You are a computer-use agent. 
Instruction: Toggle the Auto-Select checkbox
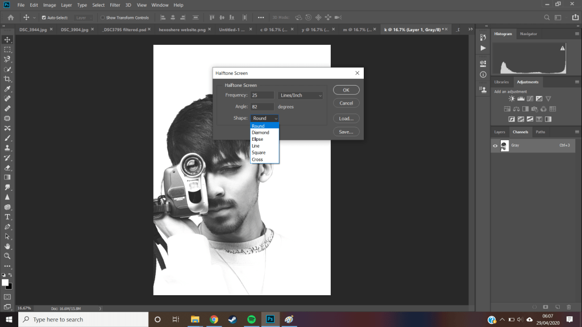click(44, 18)
